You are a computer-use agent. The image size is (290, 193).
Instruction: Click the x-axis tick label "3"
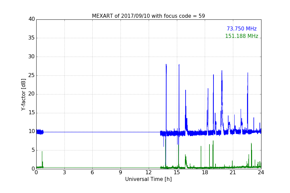(x=64, y=173)
